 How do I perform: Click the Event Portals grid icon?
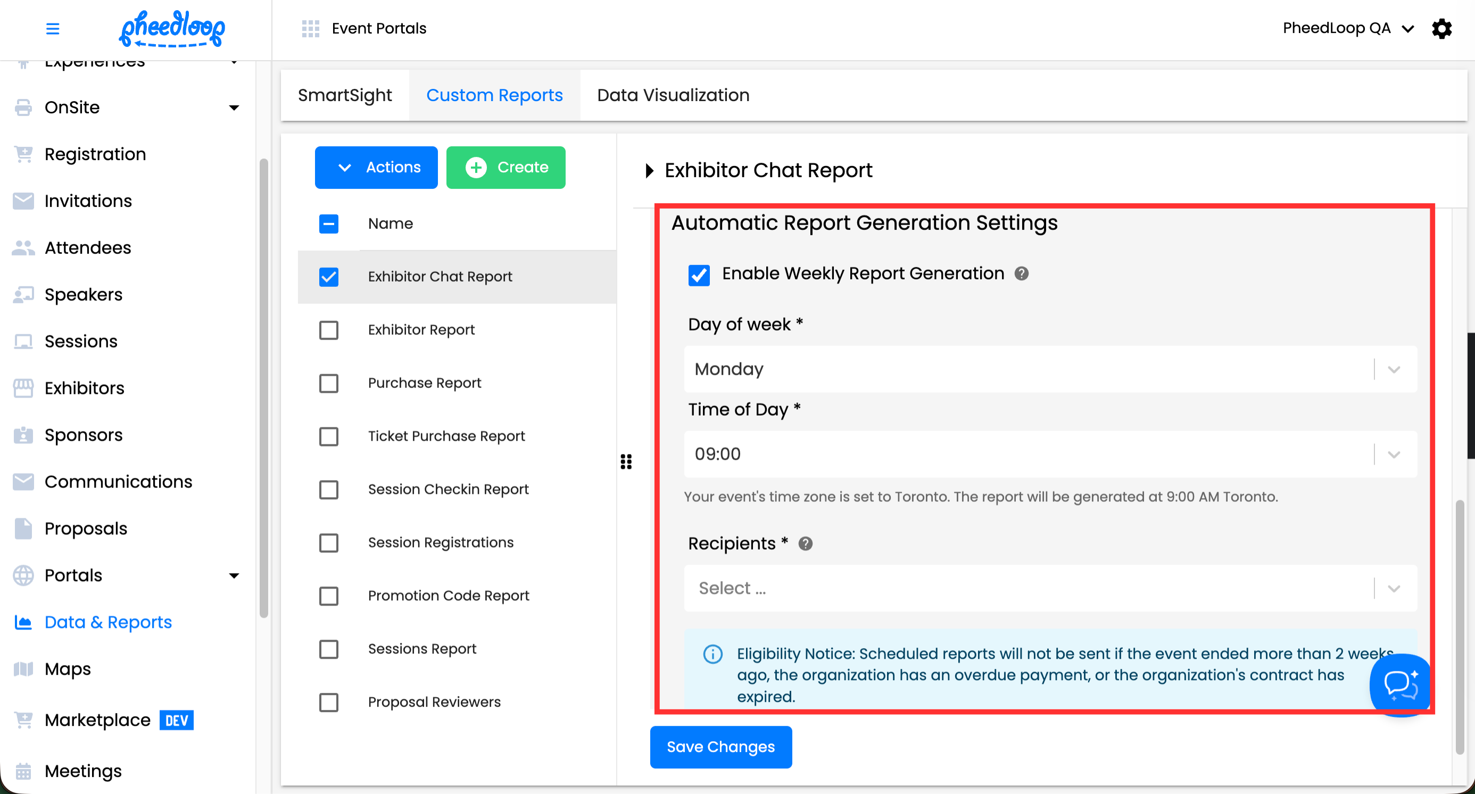(310, 28)
